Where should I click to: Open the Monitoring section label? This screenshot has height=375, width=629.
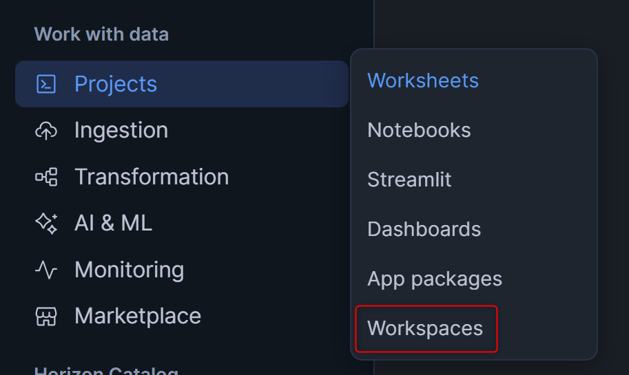[x=129, y=270]
